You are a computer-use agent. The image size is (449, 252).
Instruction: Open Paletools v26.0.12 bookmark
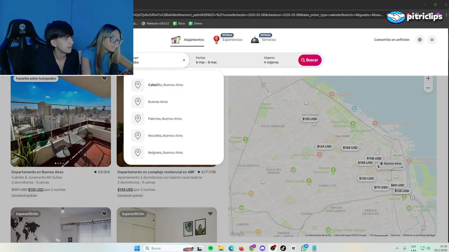click(x=155, y=23)
